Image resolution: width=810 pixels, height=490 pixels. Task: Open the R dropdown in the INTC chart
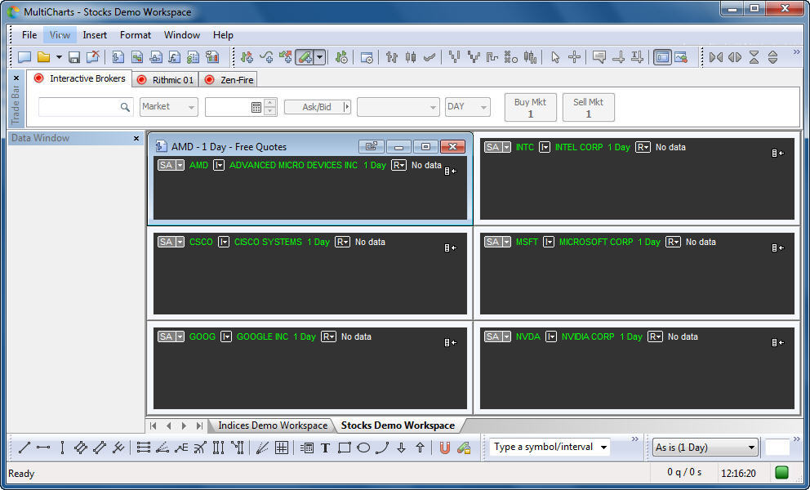coord(643,147)
